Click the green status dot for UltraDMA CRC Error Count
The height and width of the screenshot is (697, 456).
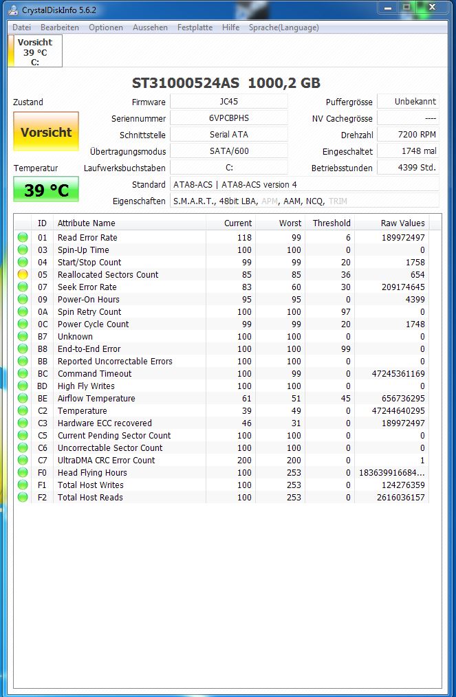23,461
